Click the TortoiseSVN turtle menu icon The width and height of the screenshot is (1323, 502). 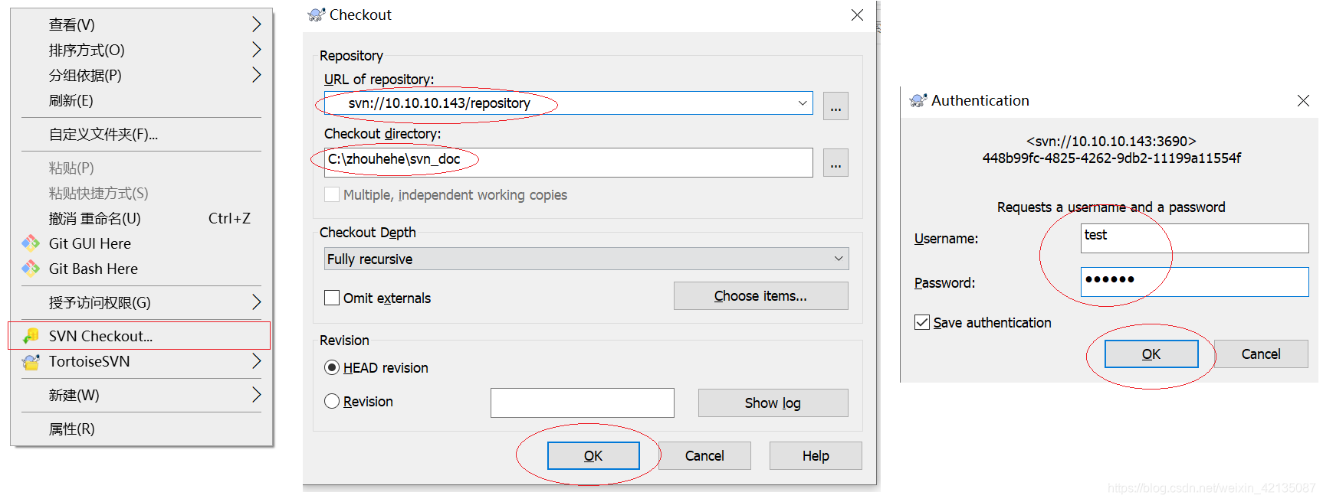pos(31,361)
